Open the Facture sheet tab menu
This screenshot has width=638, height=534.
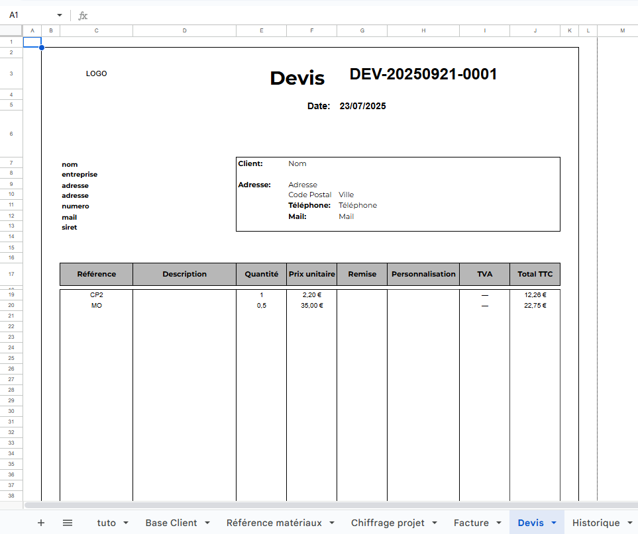coord(498,522)
